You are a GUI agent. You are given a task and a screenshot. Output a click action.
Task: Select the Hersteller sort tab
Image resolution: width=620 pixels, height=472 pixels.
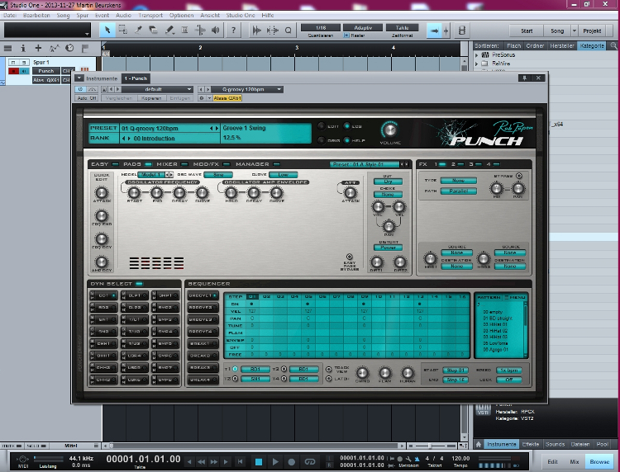coord(562,45)
